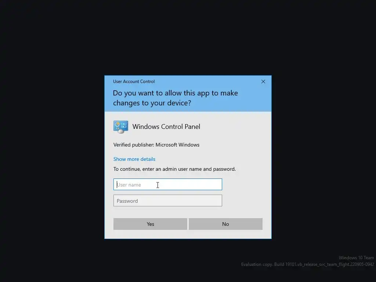Click the Windows Control Panel app name
The width and height of the screenshot is (376, 282).
[x=166, y=126]
